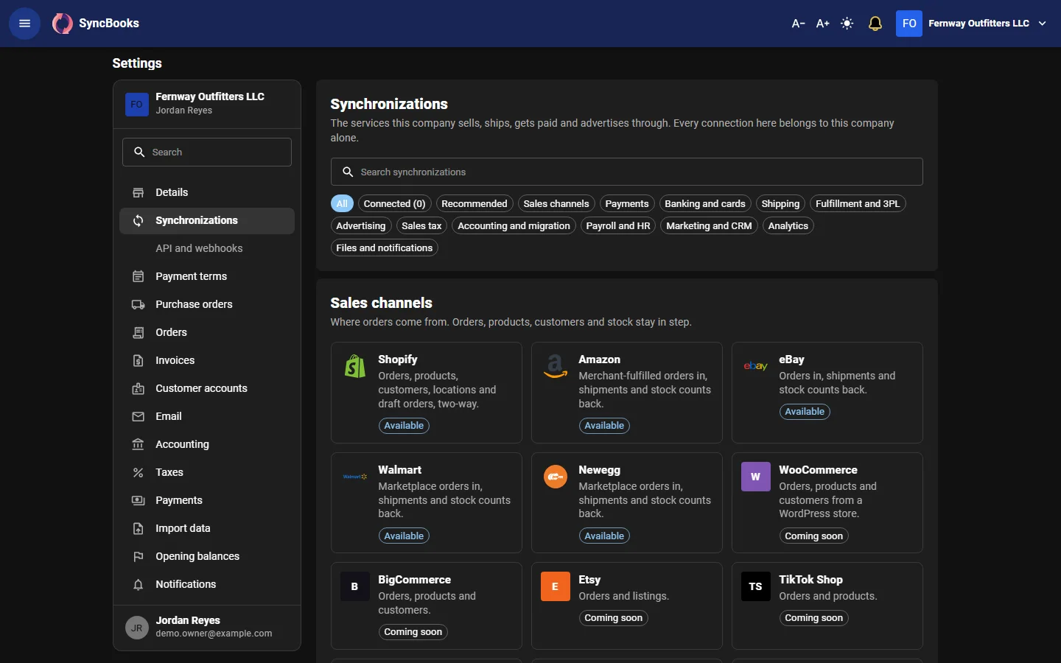Click the Purchase orders truck icon
The width and height of the screenshot is (1061, 663).
138,304
